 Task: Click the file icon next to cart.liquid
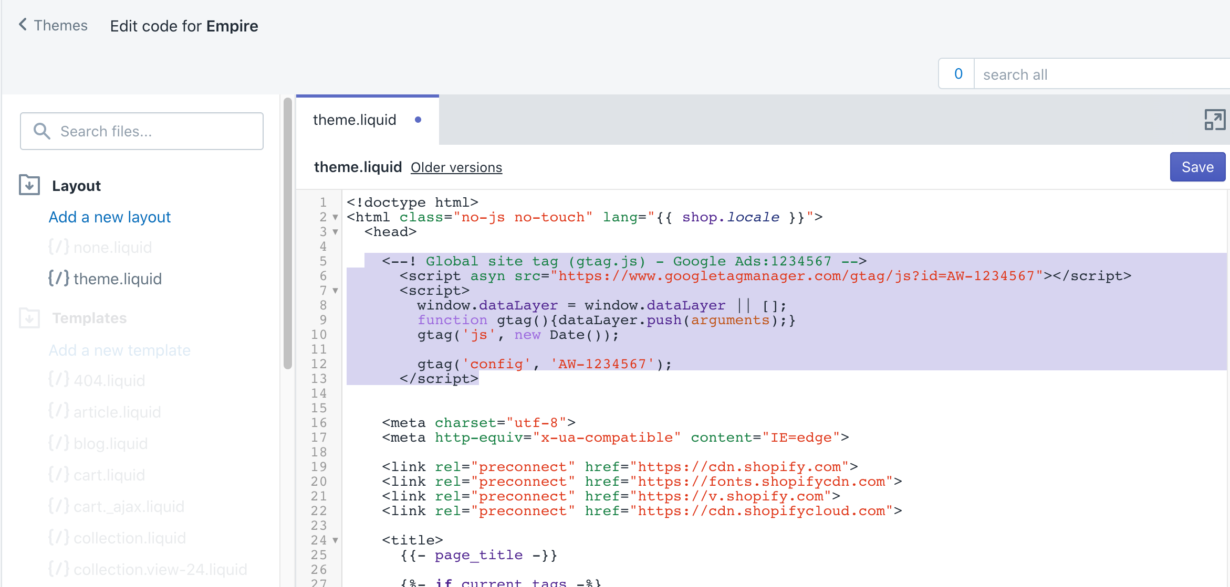(58, 474)
